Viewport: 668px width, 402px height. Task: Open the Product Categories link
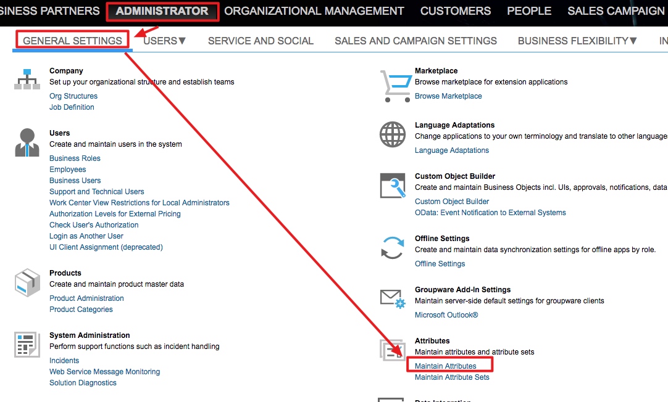(x=81, y=310)
